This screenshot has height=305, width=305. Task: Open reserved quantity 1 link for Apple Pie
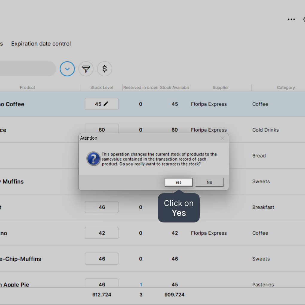[141, 285]
